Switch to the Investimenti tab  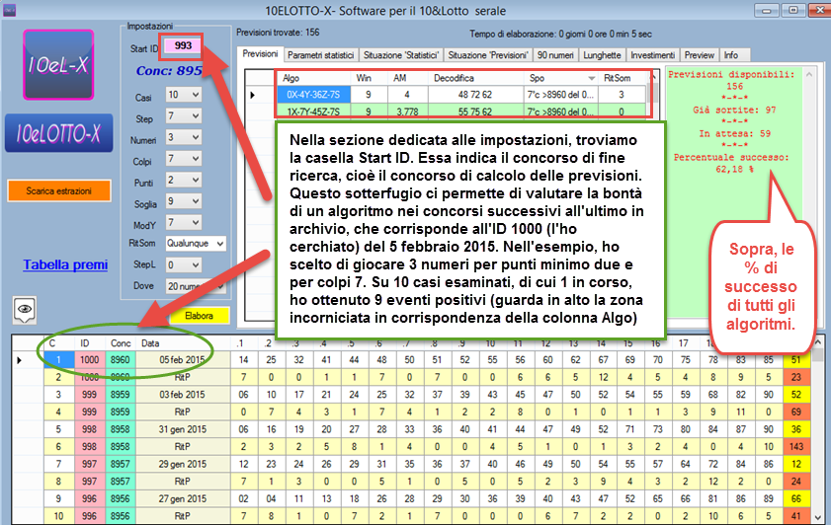click(x=653, y=55)
